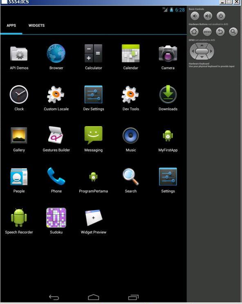242x304 pixels.
Task: Launch the Browser app
Action: [x=56, y=57]
